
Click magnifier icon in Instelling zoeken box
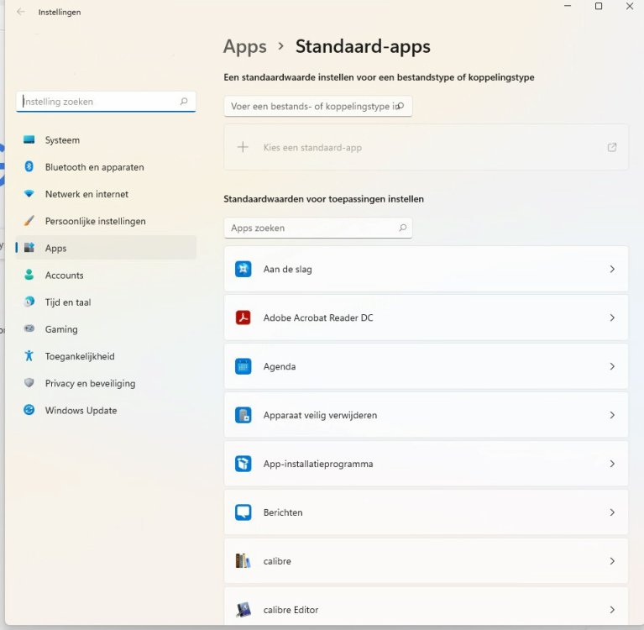point(184,101)
